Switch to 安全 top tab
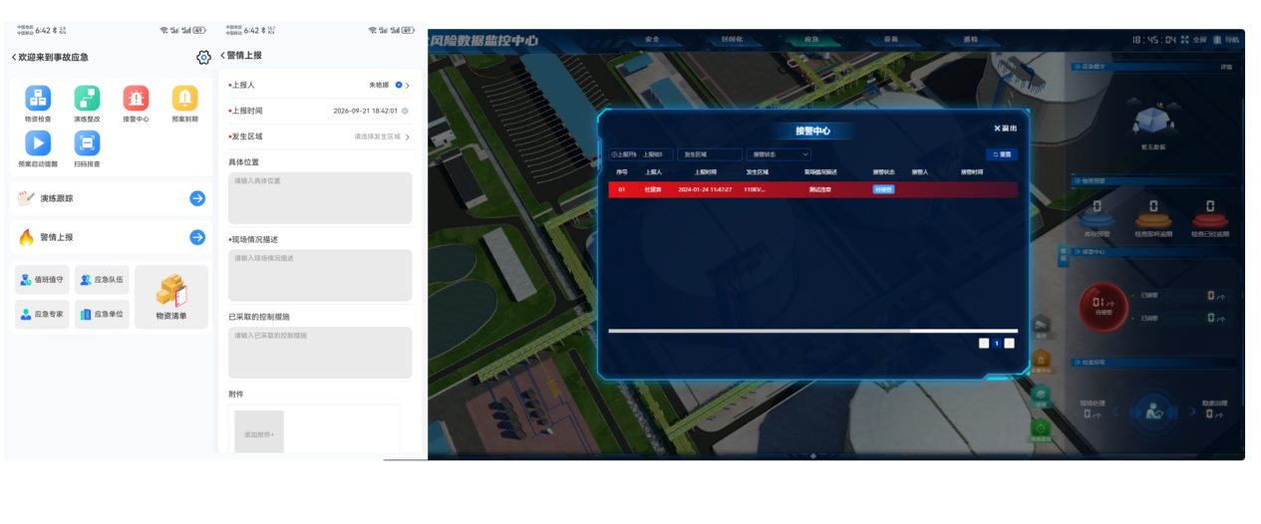 653,39
